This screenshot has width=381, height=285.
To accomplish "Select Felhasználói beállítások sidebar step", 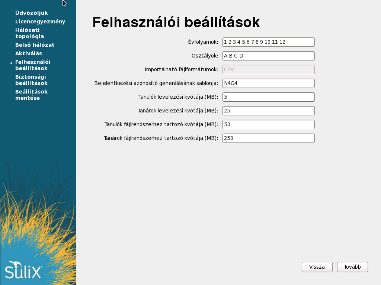I will coord(33,65).
